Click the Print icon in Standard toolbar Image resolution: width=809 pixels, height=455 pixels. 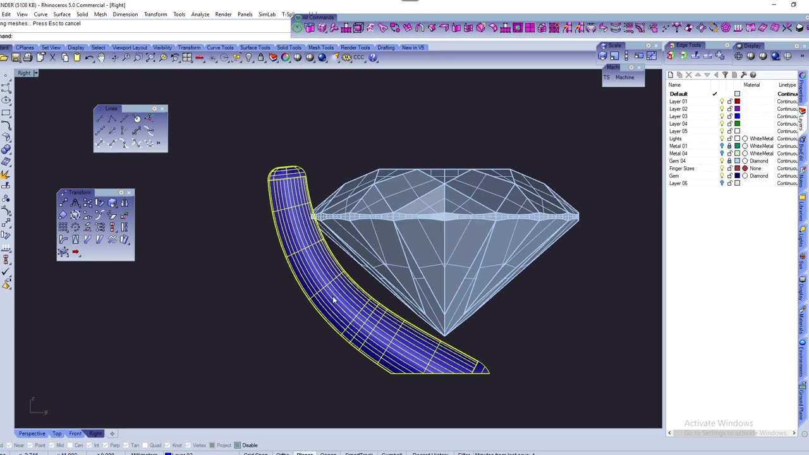click(x=28, y=58)
